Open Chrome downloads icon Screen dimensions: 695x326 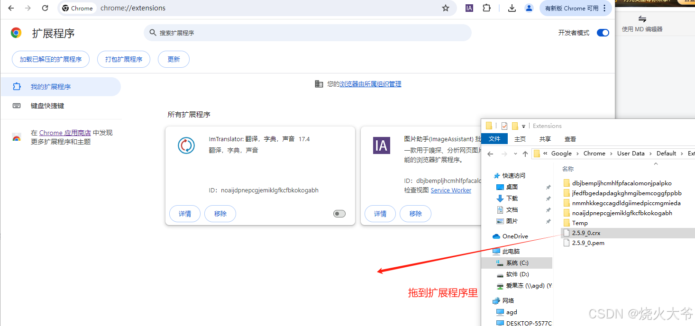coord(512,8)
